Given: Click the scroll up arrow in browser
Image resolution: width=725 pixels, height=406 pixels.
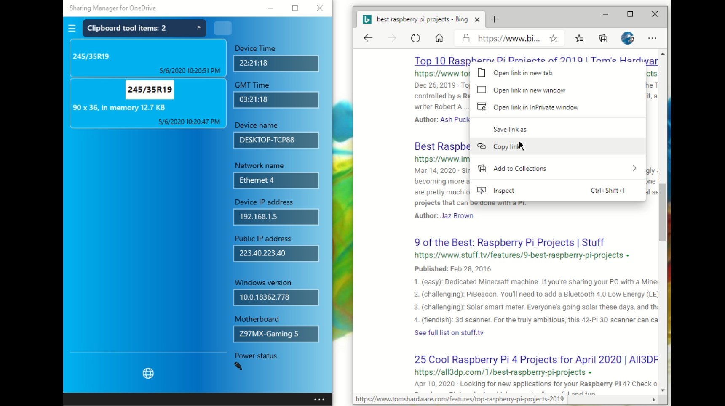Looking at the screenshot, I should coord(663,54).
